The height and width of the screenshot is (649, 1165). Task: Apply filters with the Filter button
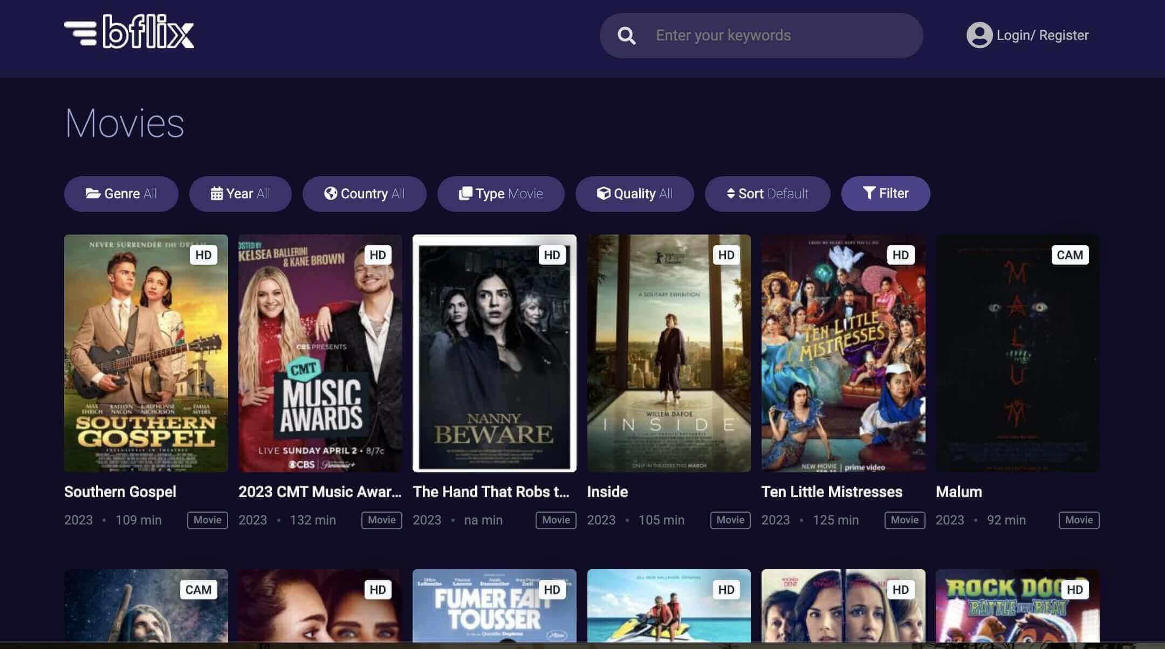click(x=886, y=194)
